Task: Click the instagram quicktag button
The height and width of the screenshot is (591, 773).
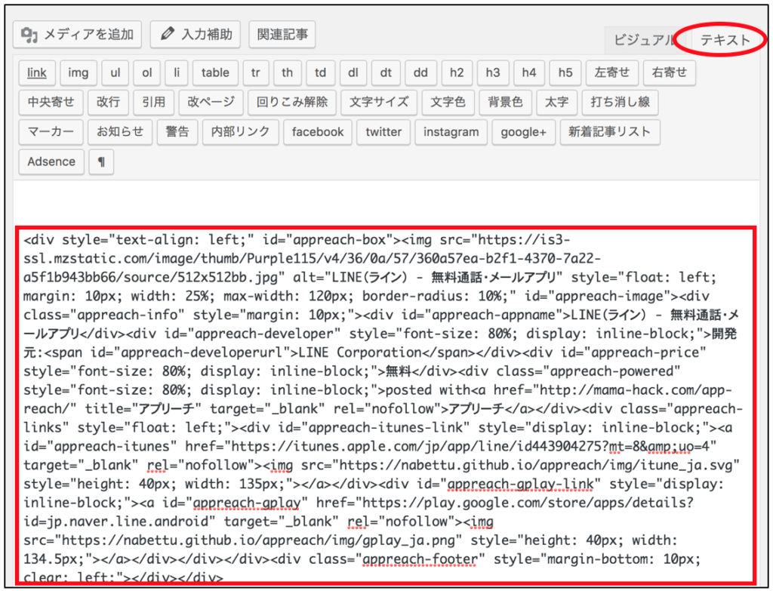Action: click(451, 132)
